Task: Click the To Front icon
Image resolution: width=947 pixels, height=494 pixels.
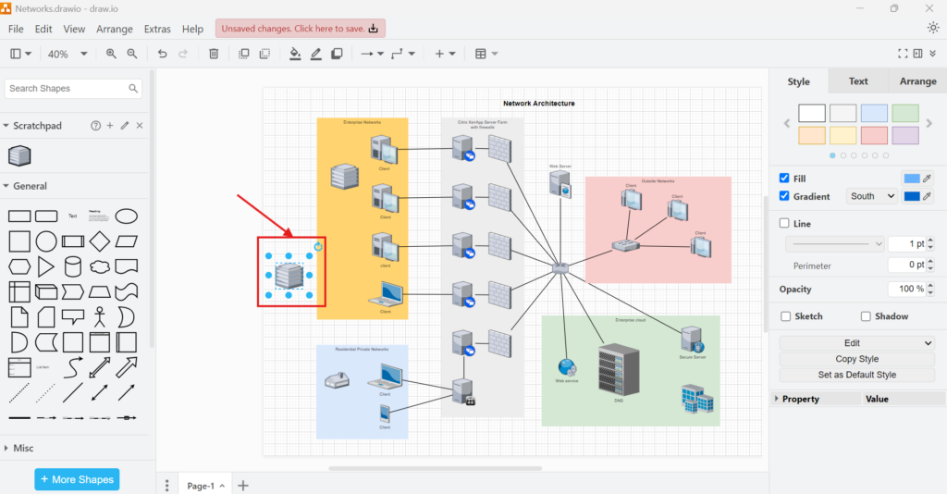Action: 244,54
